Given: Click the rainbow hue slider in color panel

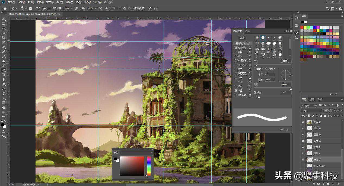Looking at the screenshot, I should point(149,166).
